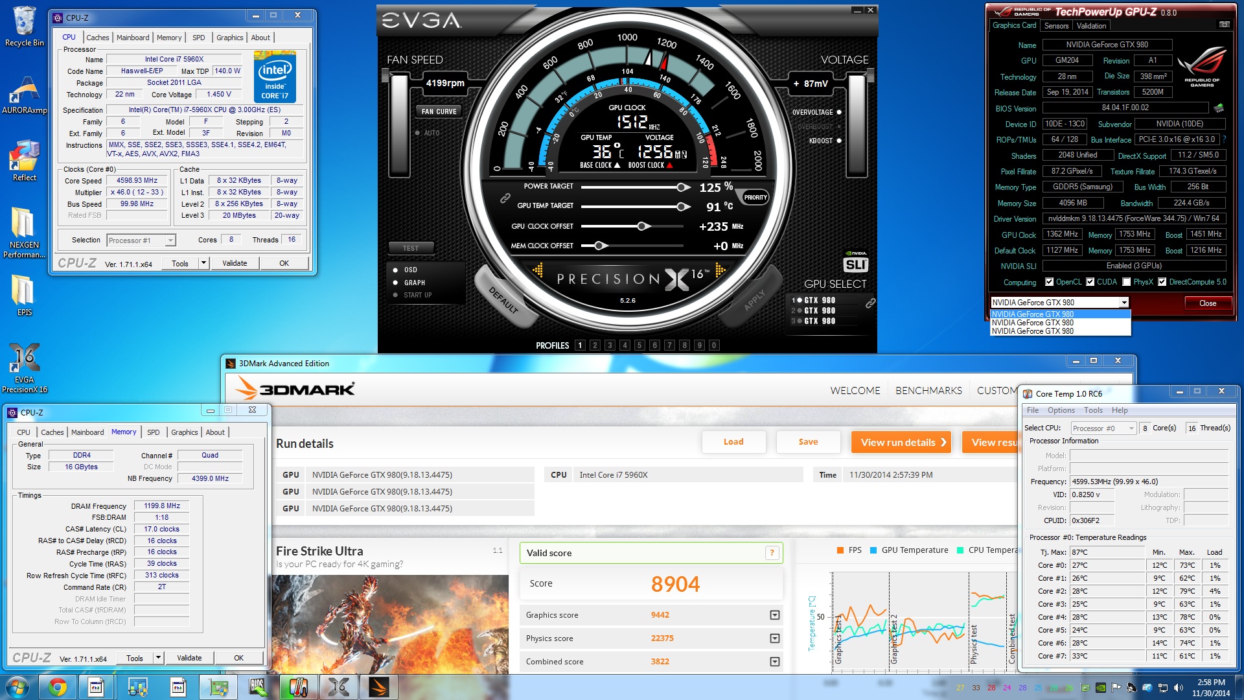The height and width of the screenshot is (700, 1244).
Task: Open Windows Start menu orb
Action: click(17, 687)
